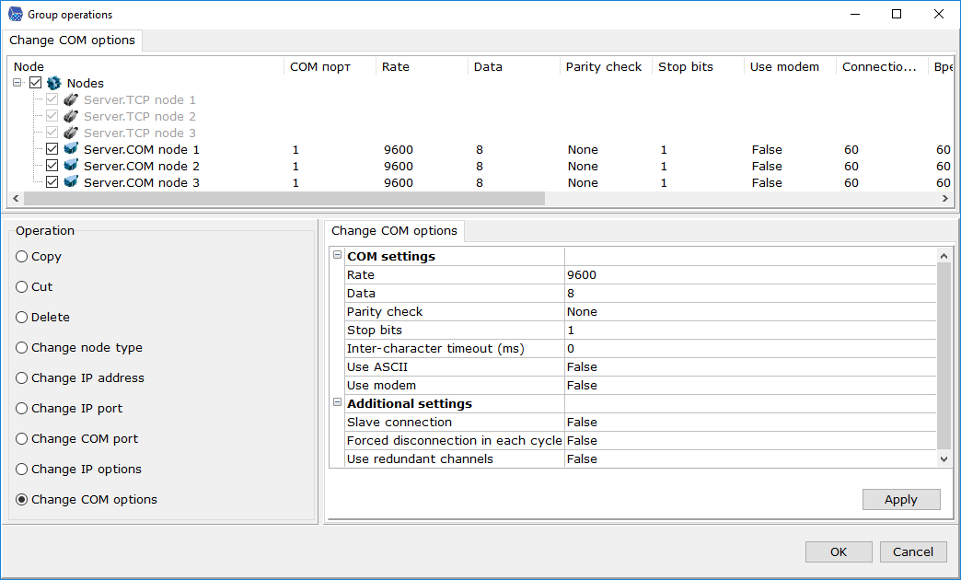The width and height of the screenshot is (961, 580).
Task: Click the Use modem column header
Action: coord(790,66)
